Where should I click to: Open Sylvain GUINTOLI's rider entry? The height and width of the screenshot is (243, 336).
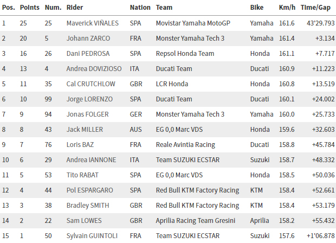click(x=91, y=236)
